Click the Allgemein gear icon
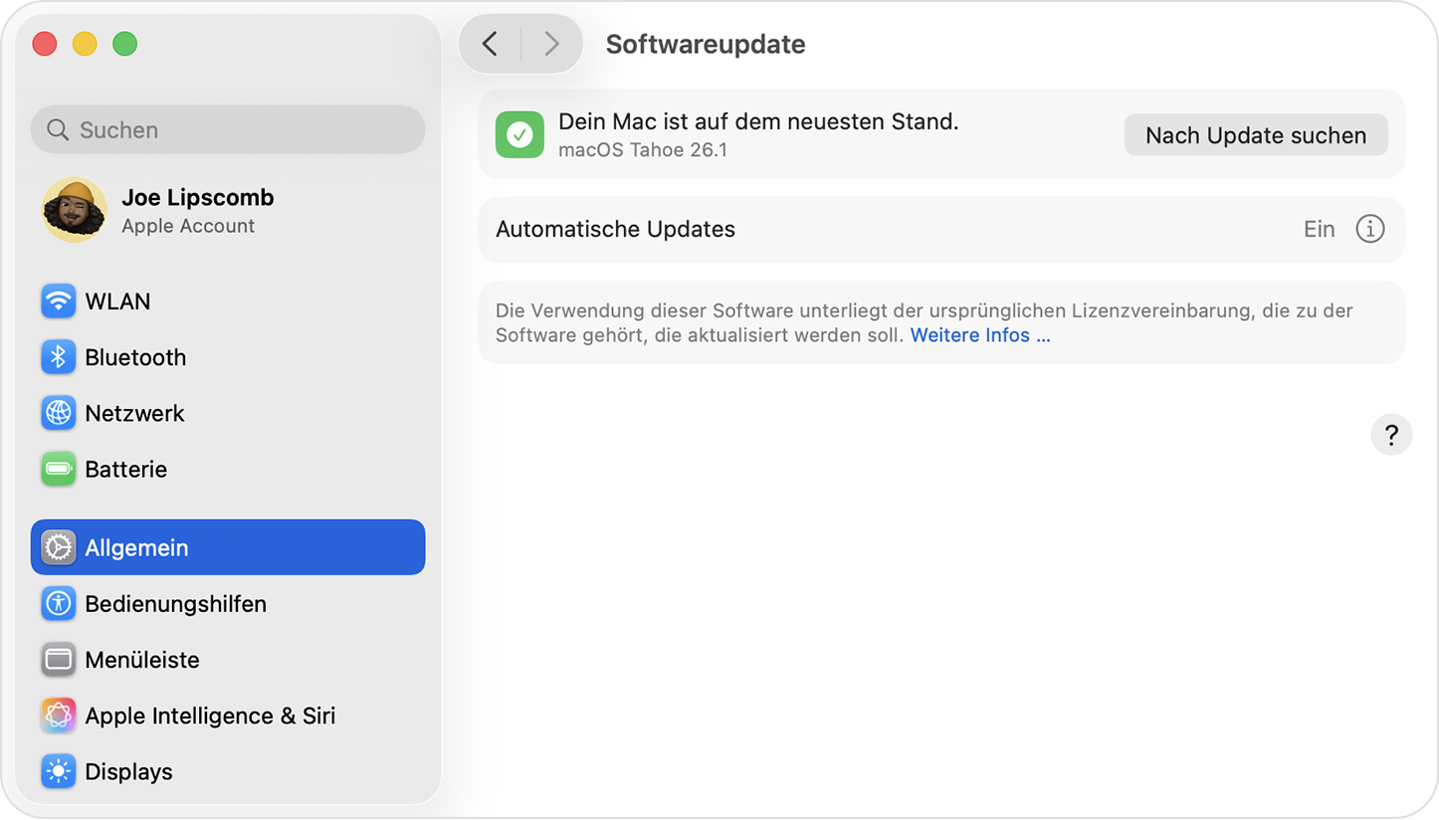The width and height of the screenshot is (1439, 820). point(58,546)
